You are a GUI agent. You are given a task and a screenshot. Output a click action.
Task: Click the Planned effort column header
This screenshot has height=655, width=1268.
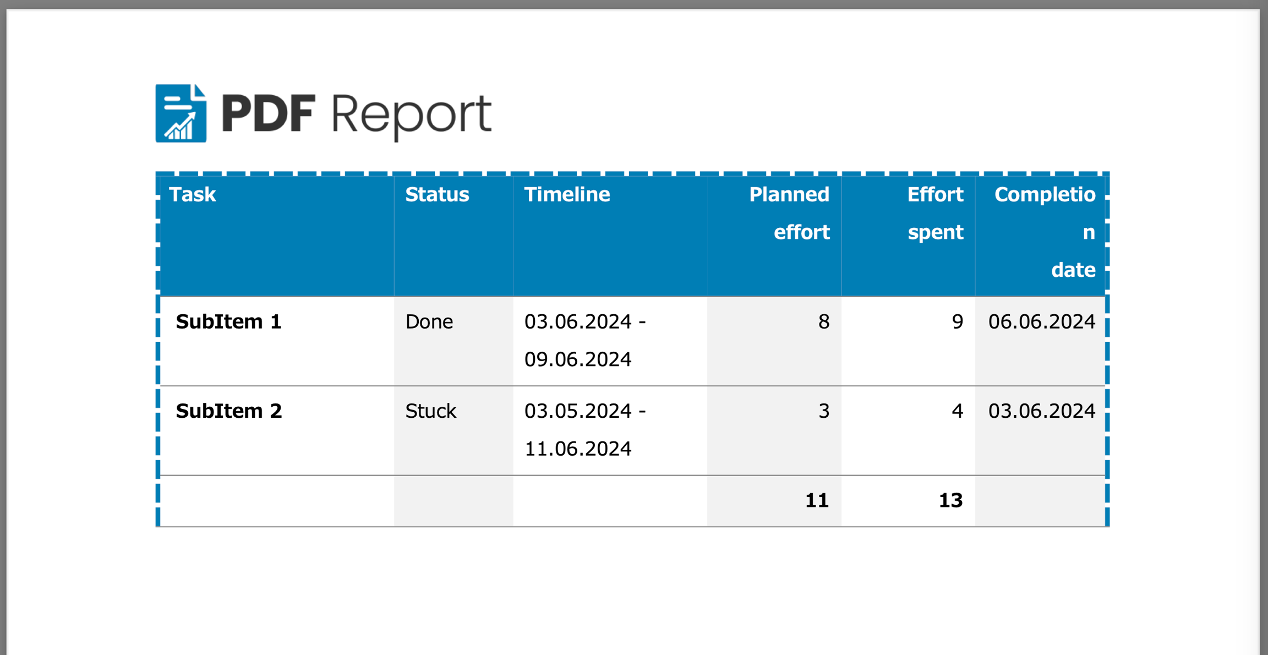pyautogui.click(x=789, y=213)
